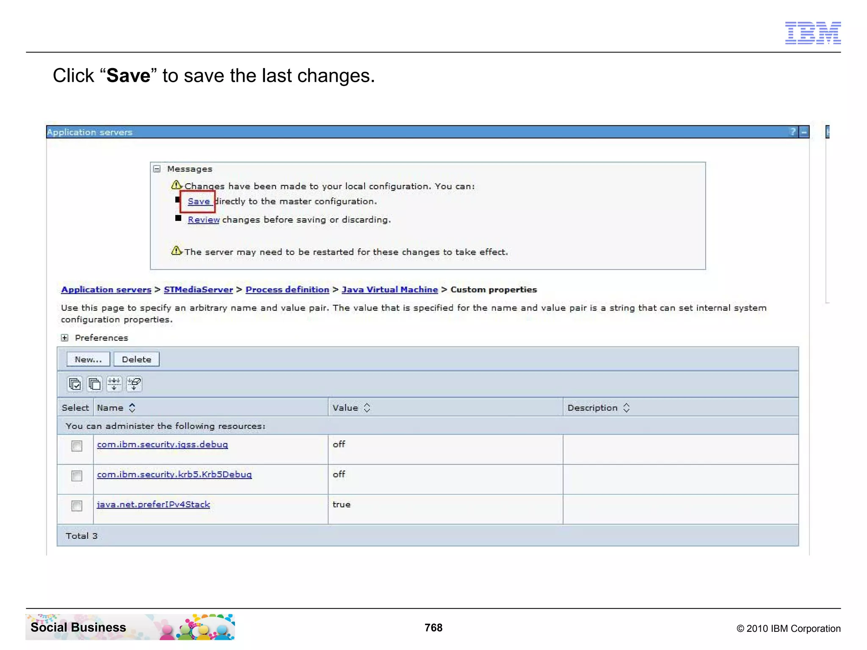Open the com.ibm.security.jgss.debug property
The image size is (867, 650).
(x=163, y=444)
